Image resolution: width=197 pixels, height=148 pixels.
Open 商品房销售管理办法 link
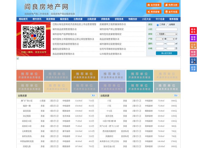point(109,39)
